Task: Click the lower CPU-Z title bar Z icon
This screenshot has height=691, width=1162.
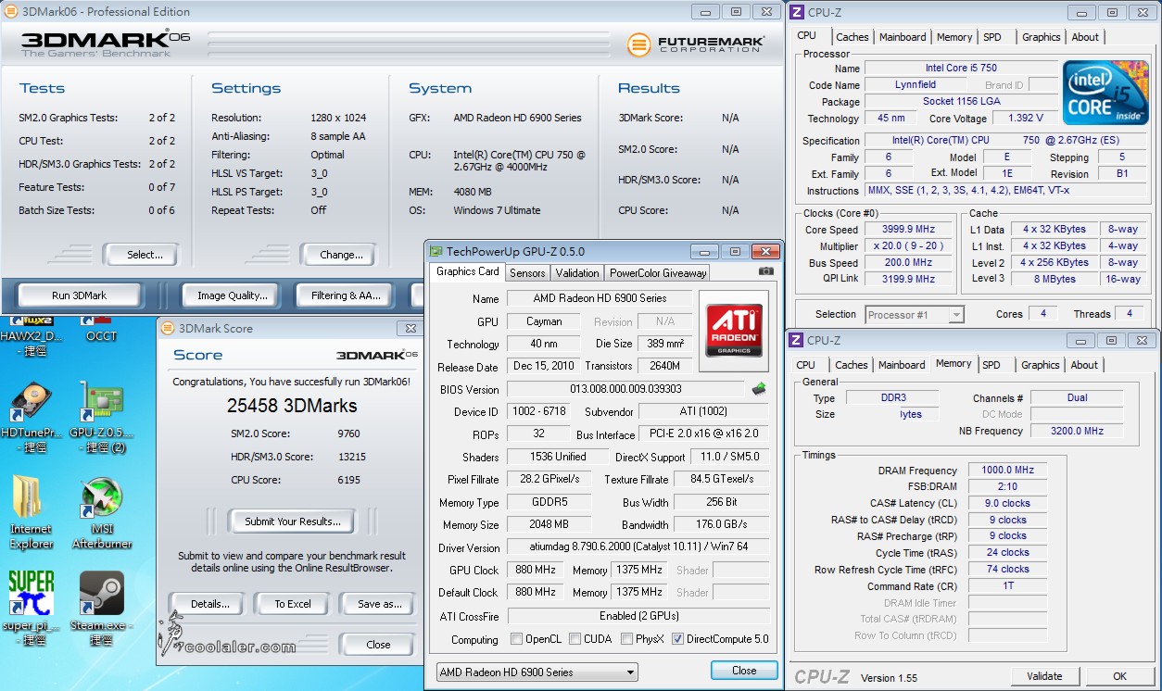Action: click(x=796, y=340)
